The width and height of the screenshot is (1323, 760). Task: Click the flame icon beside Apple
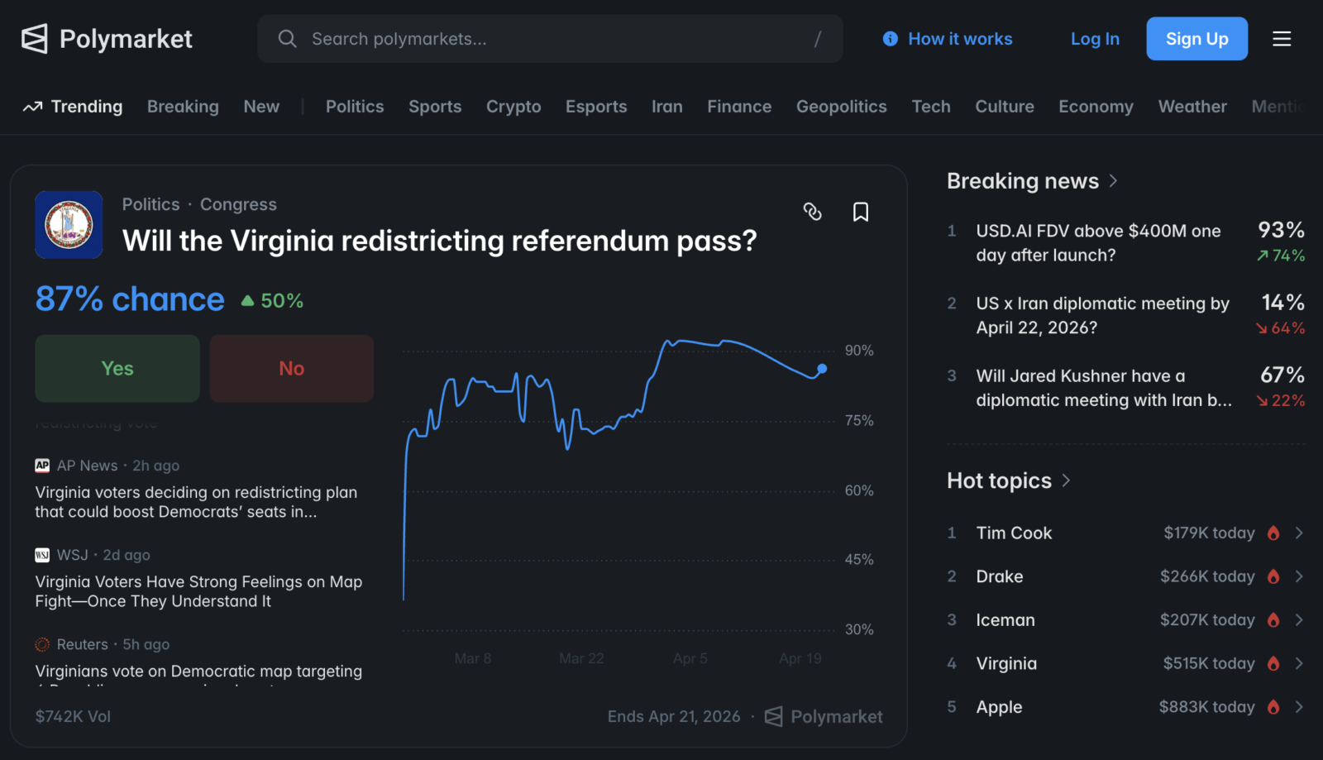click(1273, 707)
